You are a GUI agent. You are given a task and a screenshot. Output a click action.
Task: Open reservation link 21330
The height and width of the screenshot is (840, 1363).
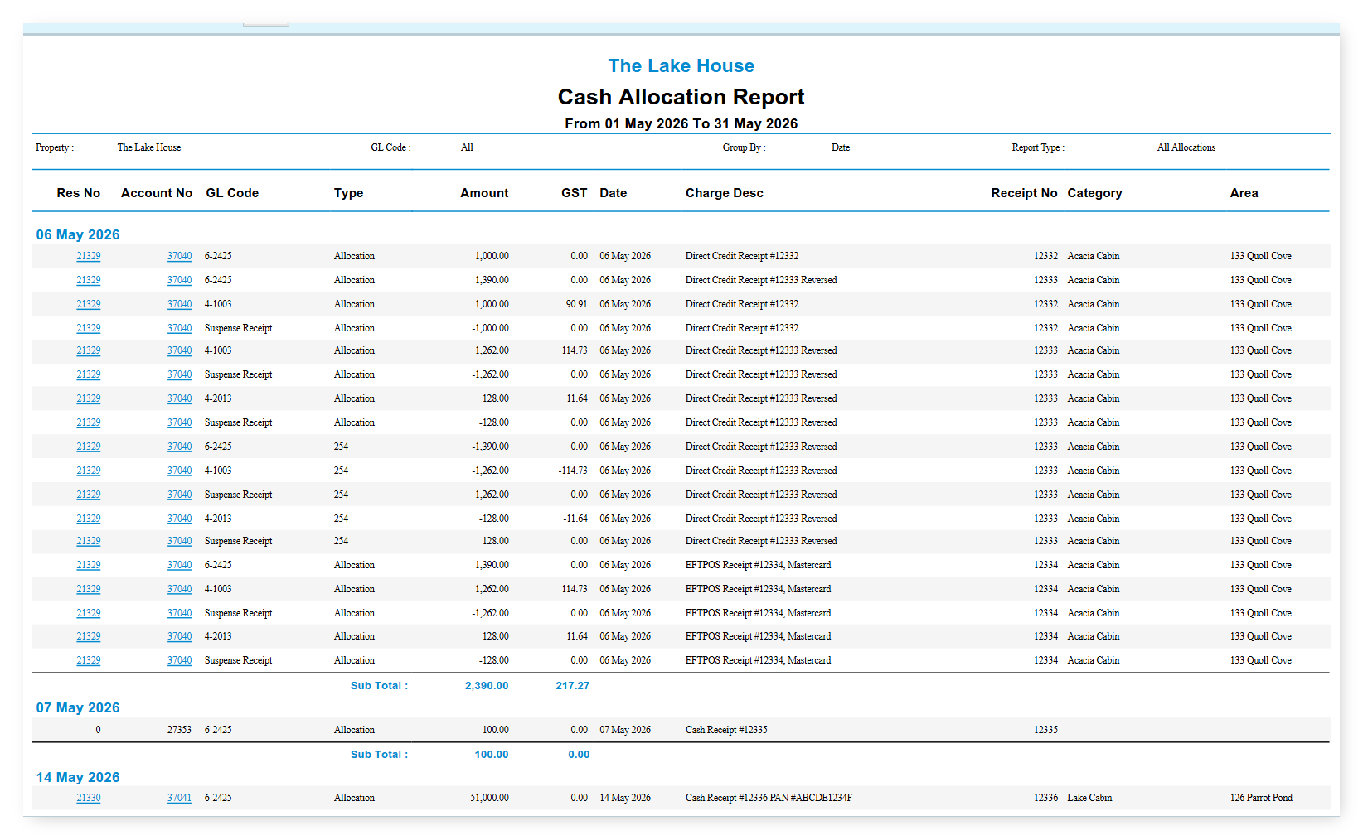(x=89, y=798)
